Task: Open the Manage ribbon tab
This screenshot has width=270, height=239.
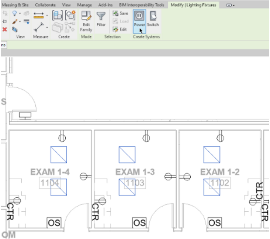Action: coord(84,5)
